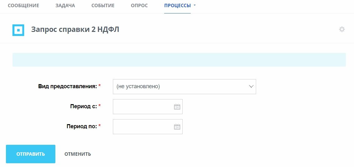Select the ОПРОС tab
The image size is (354, 167).
click(139, 6)
